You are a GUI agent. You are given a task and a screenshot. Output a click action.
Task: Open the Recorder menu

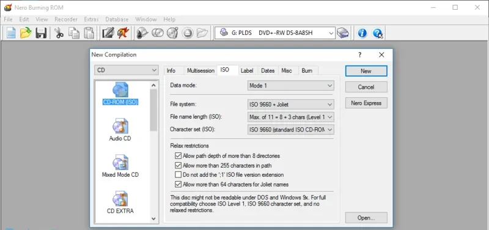coord(66,20)
